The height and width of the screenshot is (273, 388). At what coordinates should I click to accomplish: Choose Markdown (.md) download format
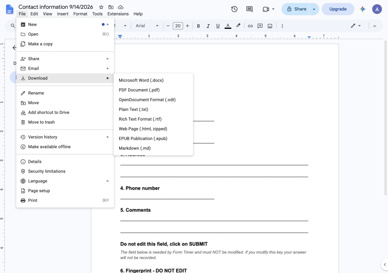pyautogui.click(x=153, y=148)
